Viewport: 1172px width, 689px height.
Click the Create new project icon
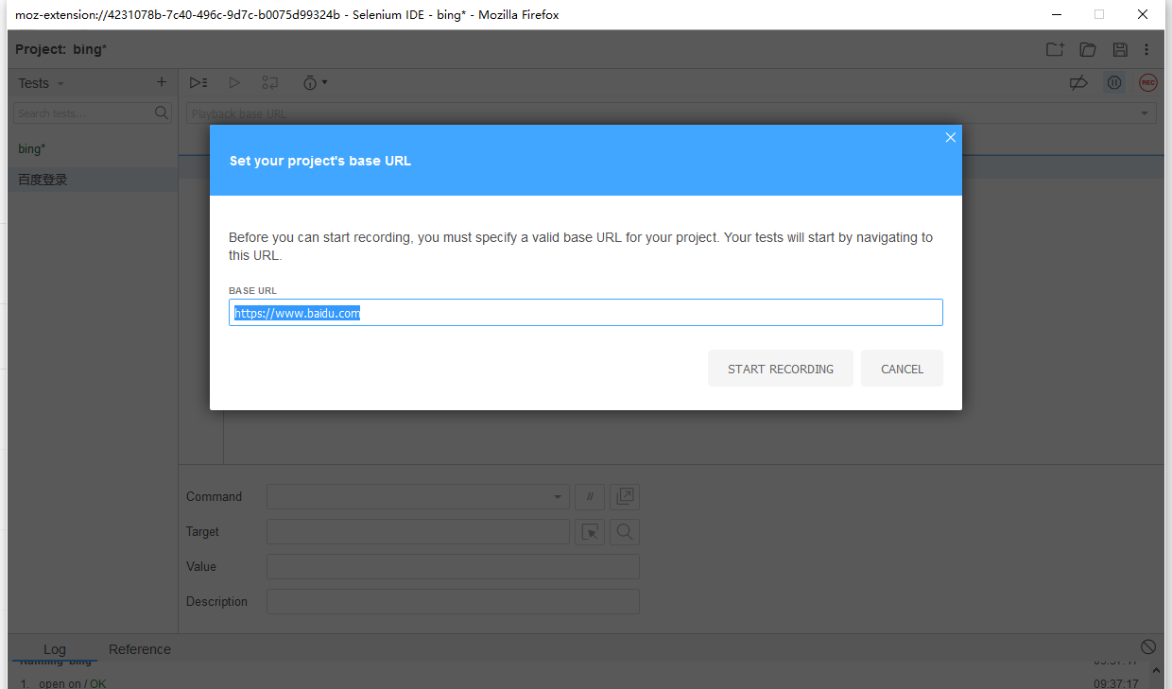(1055, 49)
